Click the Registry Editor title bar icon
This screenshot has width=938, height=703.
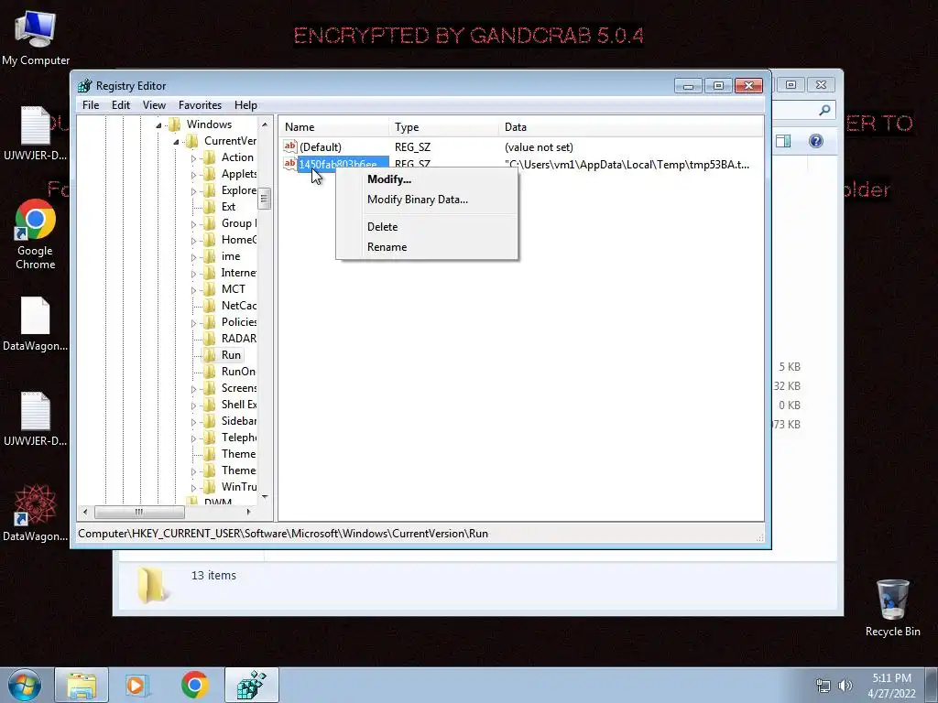pyautogui.click(x=85, y=85)
